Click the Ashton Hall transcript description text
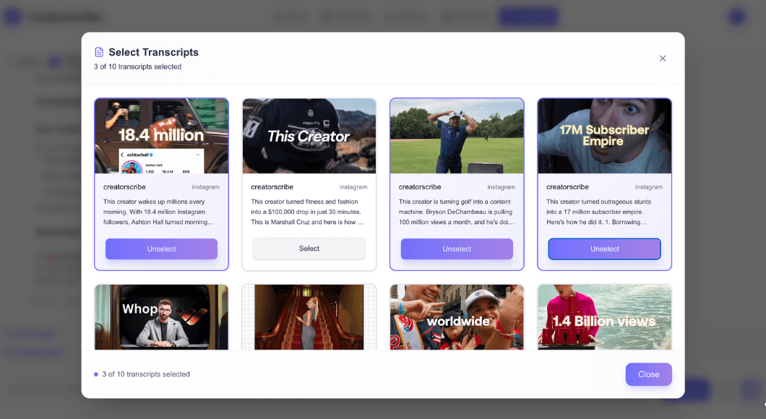 pos(158,212)
